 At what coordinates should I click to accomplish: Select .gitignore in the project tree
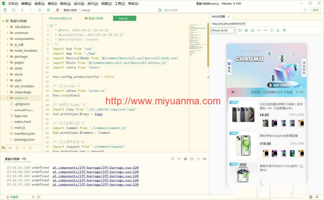(22, 104)
